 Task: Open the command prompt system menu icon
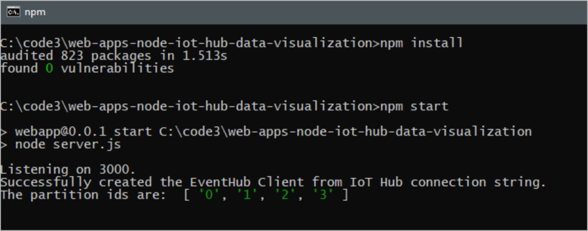point(13,12)
